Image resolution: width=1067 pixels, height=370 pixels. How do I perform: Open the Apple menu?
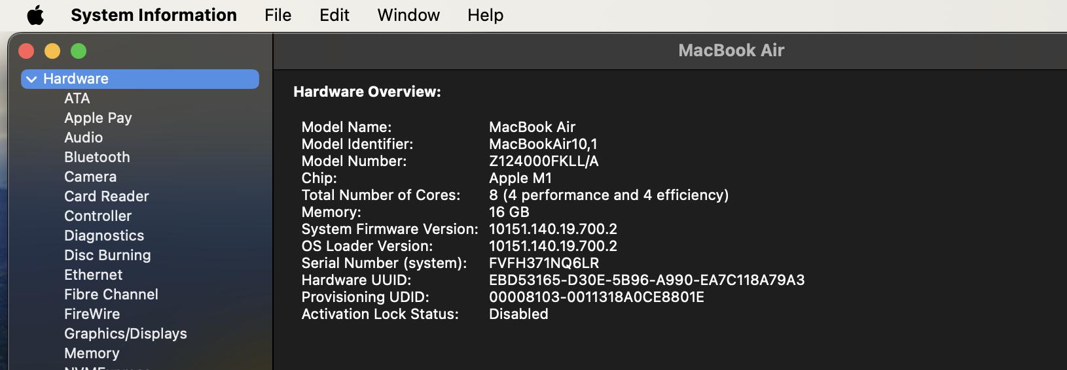click(x=35, y=15)
